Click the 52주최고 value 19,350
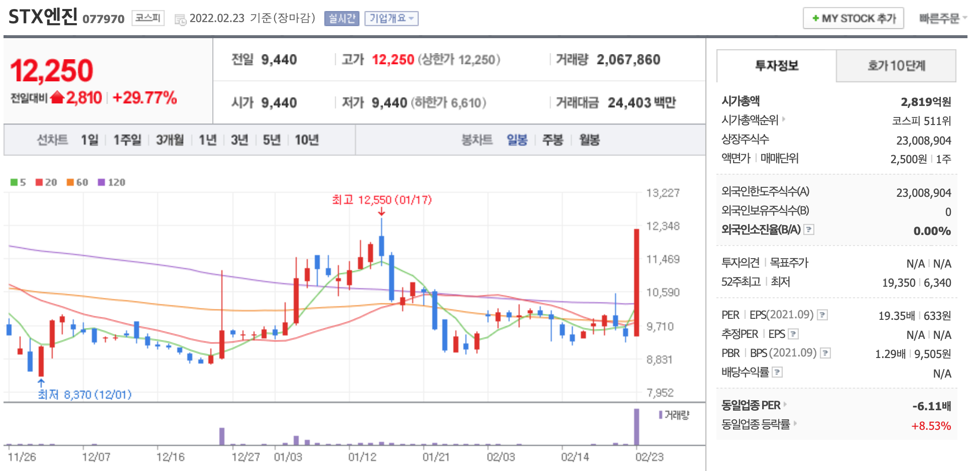This screenshot has width=973, height=471. [x=899, y=283]
